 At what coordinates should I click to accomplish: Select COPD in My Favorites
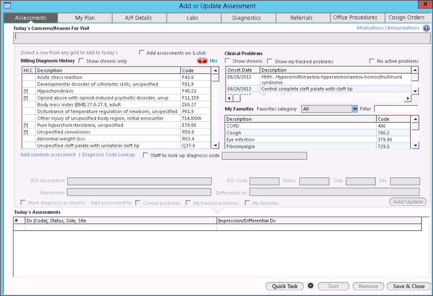[318, 126]
